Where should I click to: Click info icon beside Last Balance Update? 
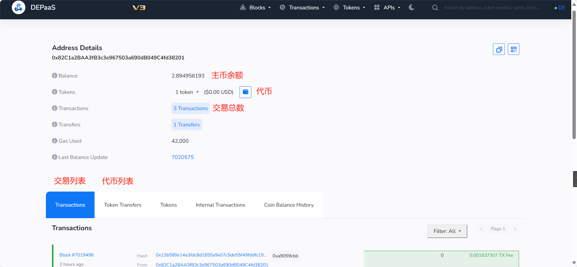pyautogui.click(x=55, y=157)
